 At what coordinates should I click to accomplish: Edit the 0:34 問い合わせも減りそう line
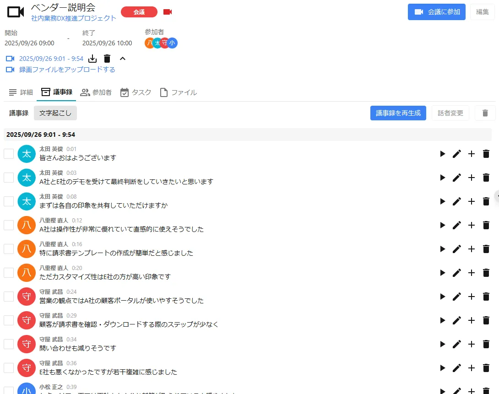[x=457, y=344]
